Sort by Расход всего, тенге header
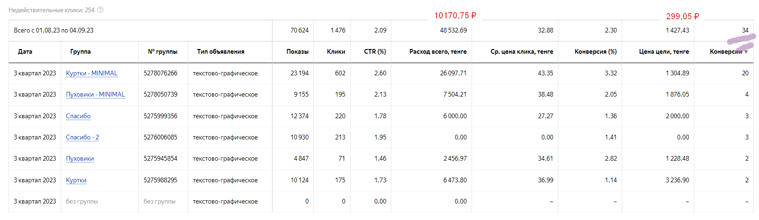This screenshot has height=220, width=759. coord(438,52)
